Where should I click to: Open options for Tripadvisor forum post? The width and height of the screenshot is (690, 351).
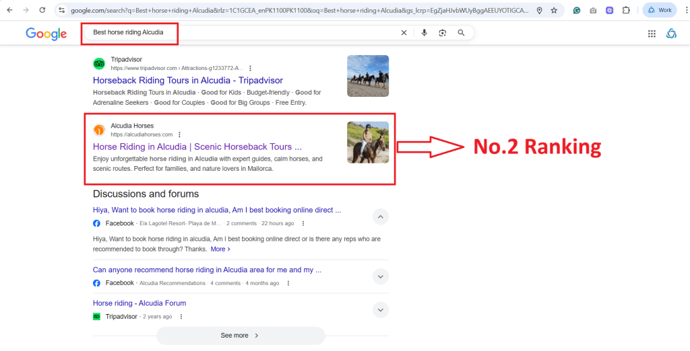(181, 317)
